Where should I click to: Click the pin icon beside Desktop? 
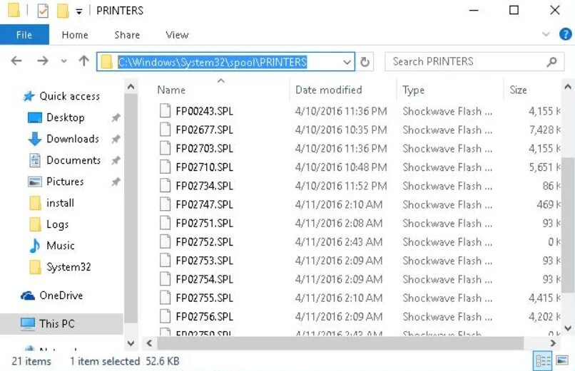click(116, 117)
